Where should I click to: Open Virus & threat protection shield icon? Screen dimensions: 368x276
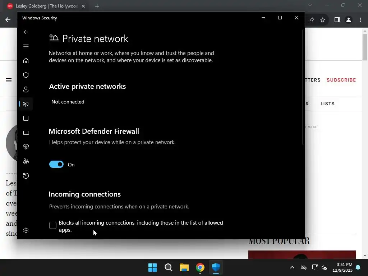tap(26, 75)
